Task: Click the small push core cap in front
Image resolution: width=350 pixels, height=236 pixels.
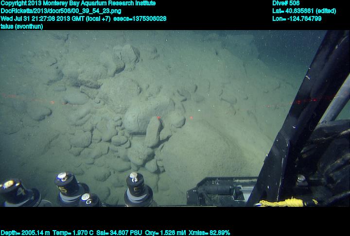Action: [88, 199]
